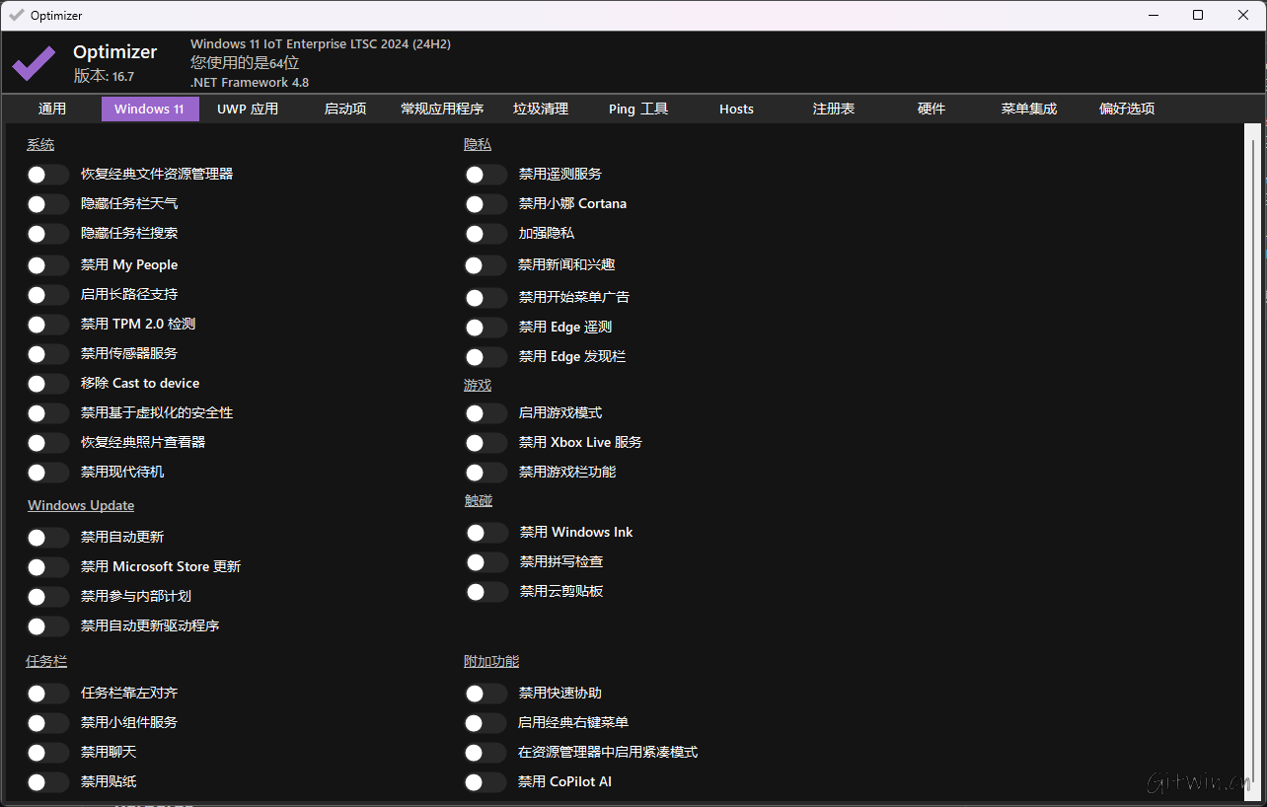Enable 启用游戏模式

[x=485, y=412]
